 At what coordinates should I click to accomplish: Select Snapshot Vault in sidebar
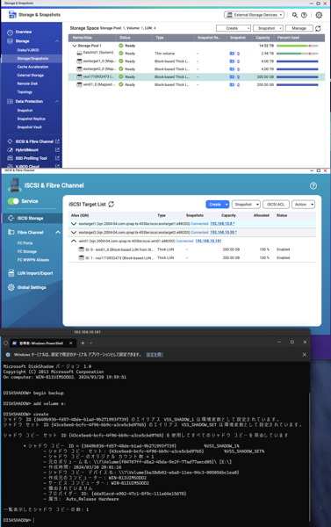pyautogui.click(x=29, y=127)
